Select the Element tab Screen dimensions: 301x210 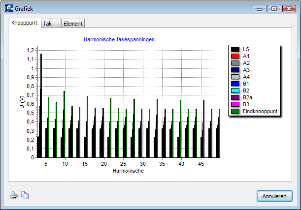[x=73, y=24]
